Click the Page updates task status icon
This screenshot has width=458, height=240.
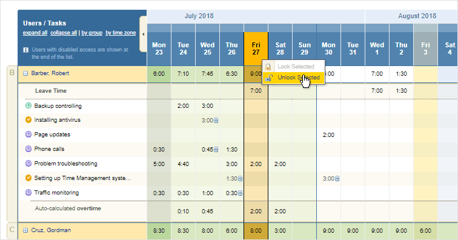(28, 134)
